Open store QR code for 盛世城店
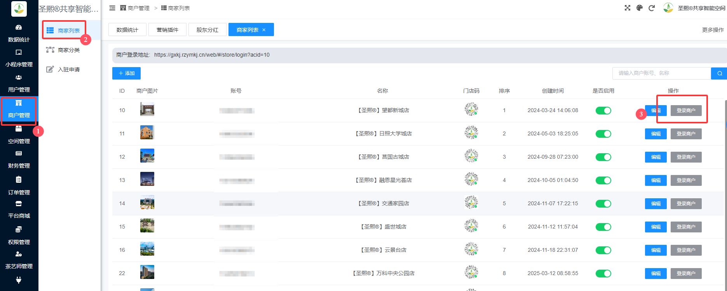Screen dimensions: 727x291 coord(471,226)
